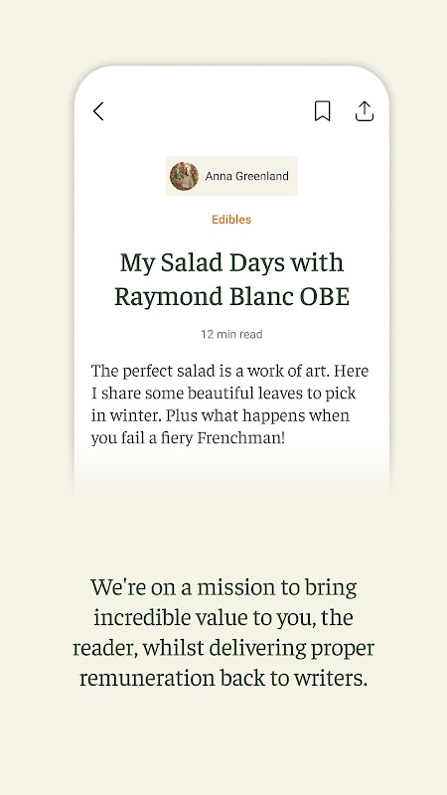Tap the 'My Salad Days with' heading line
The image size is (447, 795).
[231, 262]
